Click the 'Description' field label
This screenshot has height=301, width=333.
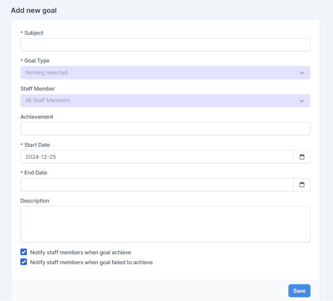tap(35, 201)
